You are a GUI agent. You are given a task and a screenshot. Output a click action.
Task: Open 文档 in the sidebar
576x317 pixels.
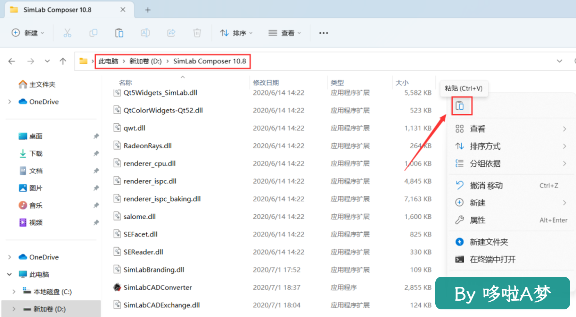click(x=31, y=171)
